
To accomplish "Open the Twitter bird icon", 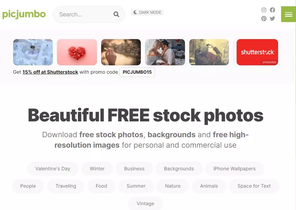I will pos(272,18).
